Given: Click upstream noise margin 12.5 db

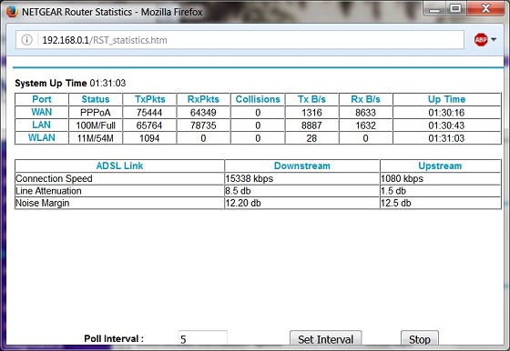Looking at the screenshot, I should coord(396,204).
